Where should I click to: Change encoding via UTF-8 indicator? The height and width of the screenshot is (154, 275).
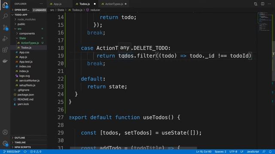233,152
